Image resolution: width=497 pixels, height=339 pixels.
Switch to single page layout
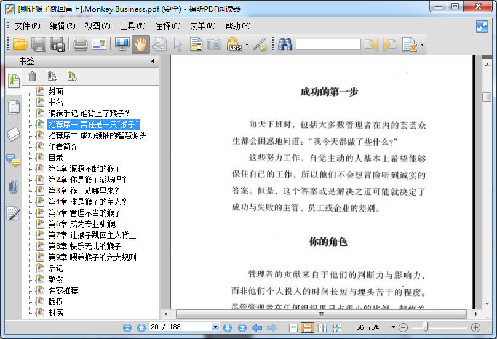tap(293, 327)
